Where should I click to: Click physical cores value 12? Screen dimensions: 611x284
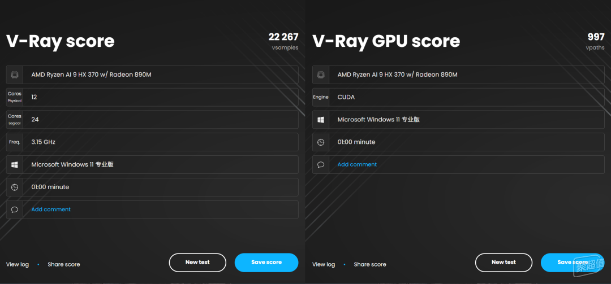point(34,97)
